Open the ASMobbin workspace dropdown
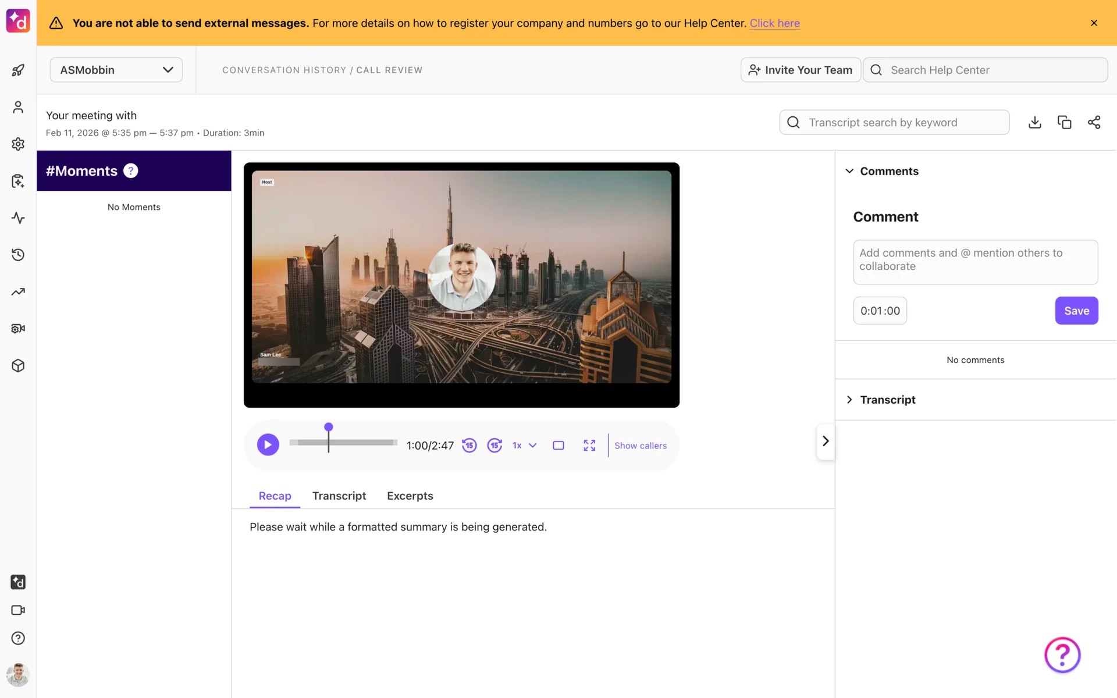This screenshot has width=1117, height=698. (x=116, y=70)
